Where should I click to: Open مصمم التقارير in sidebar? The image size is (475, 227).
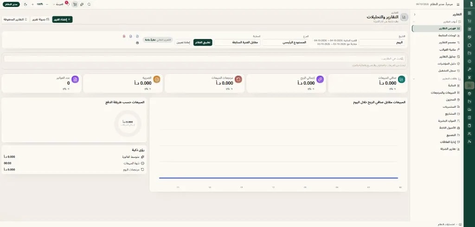point(437,42)
